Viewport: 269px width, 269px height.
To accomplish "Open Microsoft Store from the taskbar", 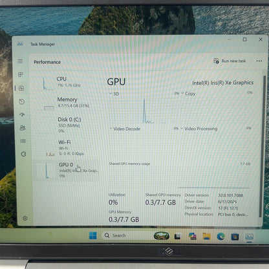I will pos(235,237).
